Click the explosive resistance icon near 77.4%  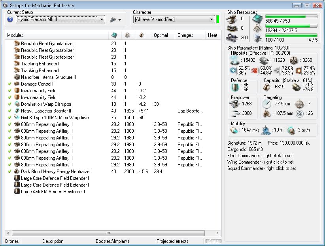pos(299,71)
